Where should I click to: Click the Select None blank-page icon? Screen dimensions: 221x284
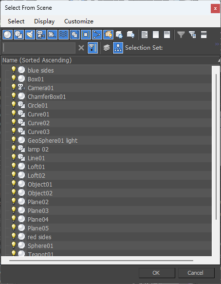pos(156,35)
